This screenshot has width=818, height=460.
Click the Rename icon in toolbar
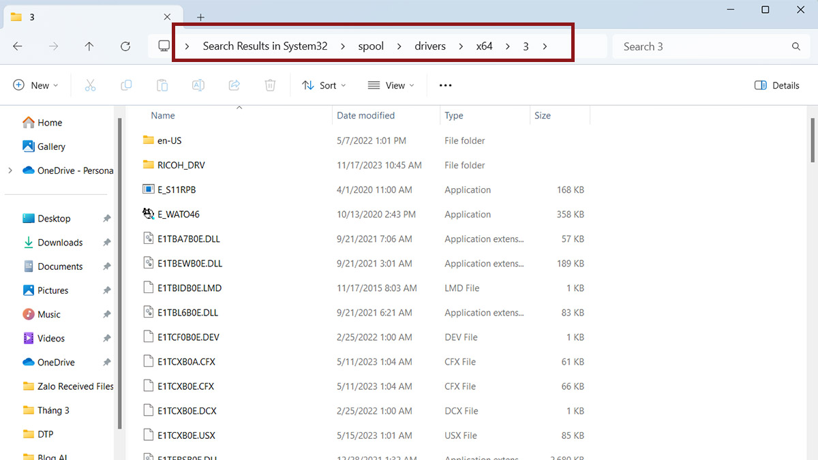point(198,85)
